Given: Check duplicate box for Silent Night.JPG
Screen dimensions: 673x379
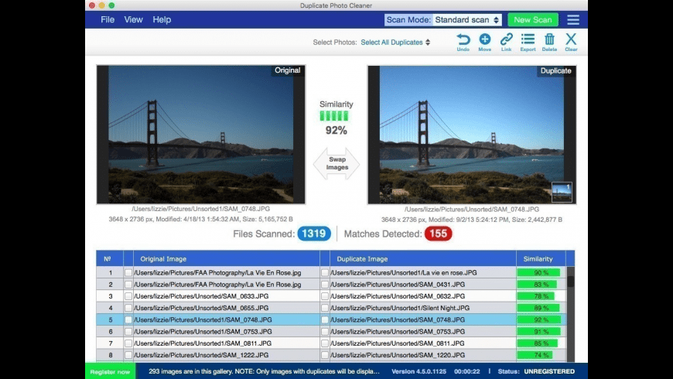Looking at the screenshot, I should click(x=325, y=308).
